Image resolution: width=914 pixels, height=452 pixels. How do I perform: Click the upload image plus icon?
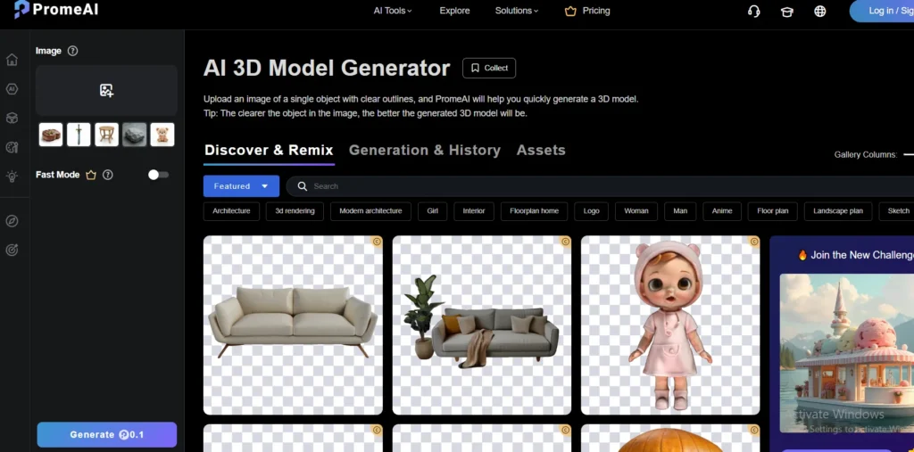[x=106, y=90]
